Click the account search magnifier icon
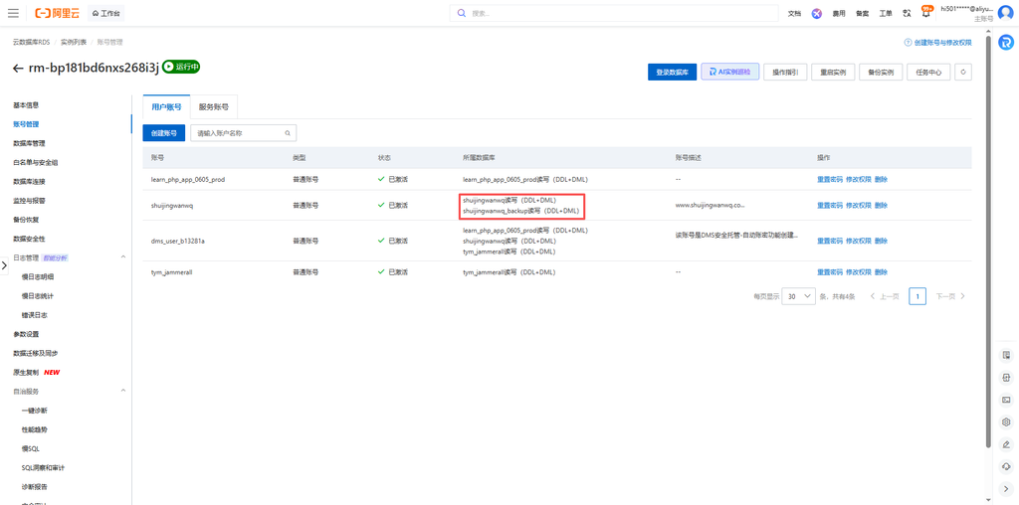The width and height of the screenshot is (1019, 505). click(x=288, y=133)
